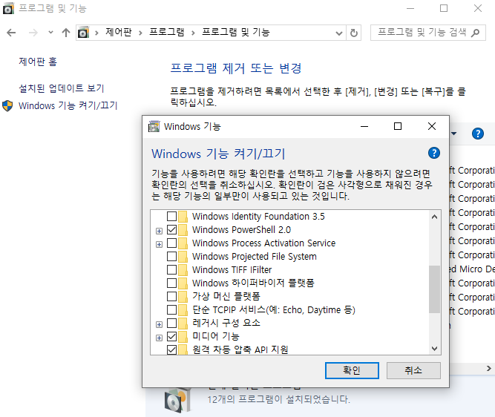Click folder icon of 단순 TCPIP 서비스
This screenshot has height=417, width=495.
point(183,310)
